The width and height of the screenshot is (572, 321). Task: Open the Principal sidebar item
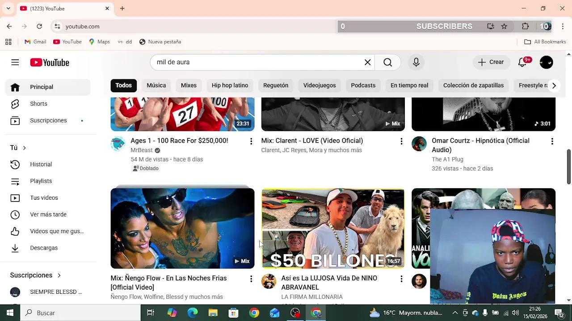(48, 87)
